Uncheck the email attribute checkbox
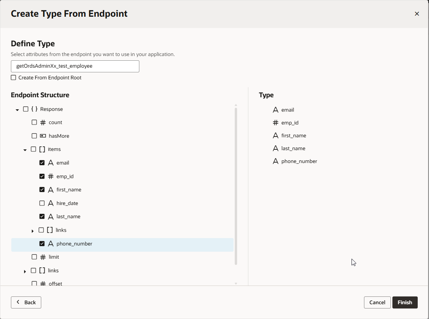This screenshot has height=319, width=429. 42,163
